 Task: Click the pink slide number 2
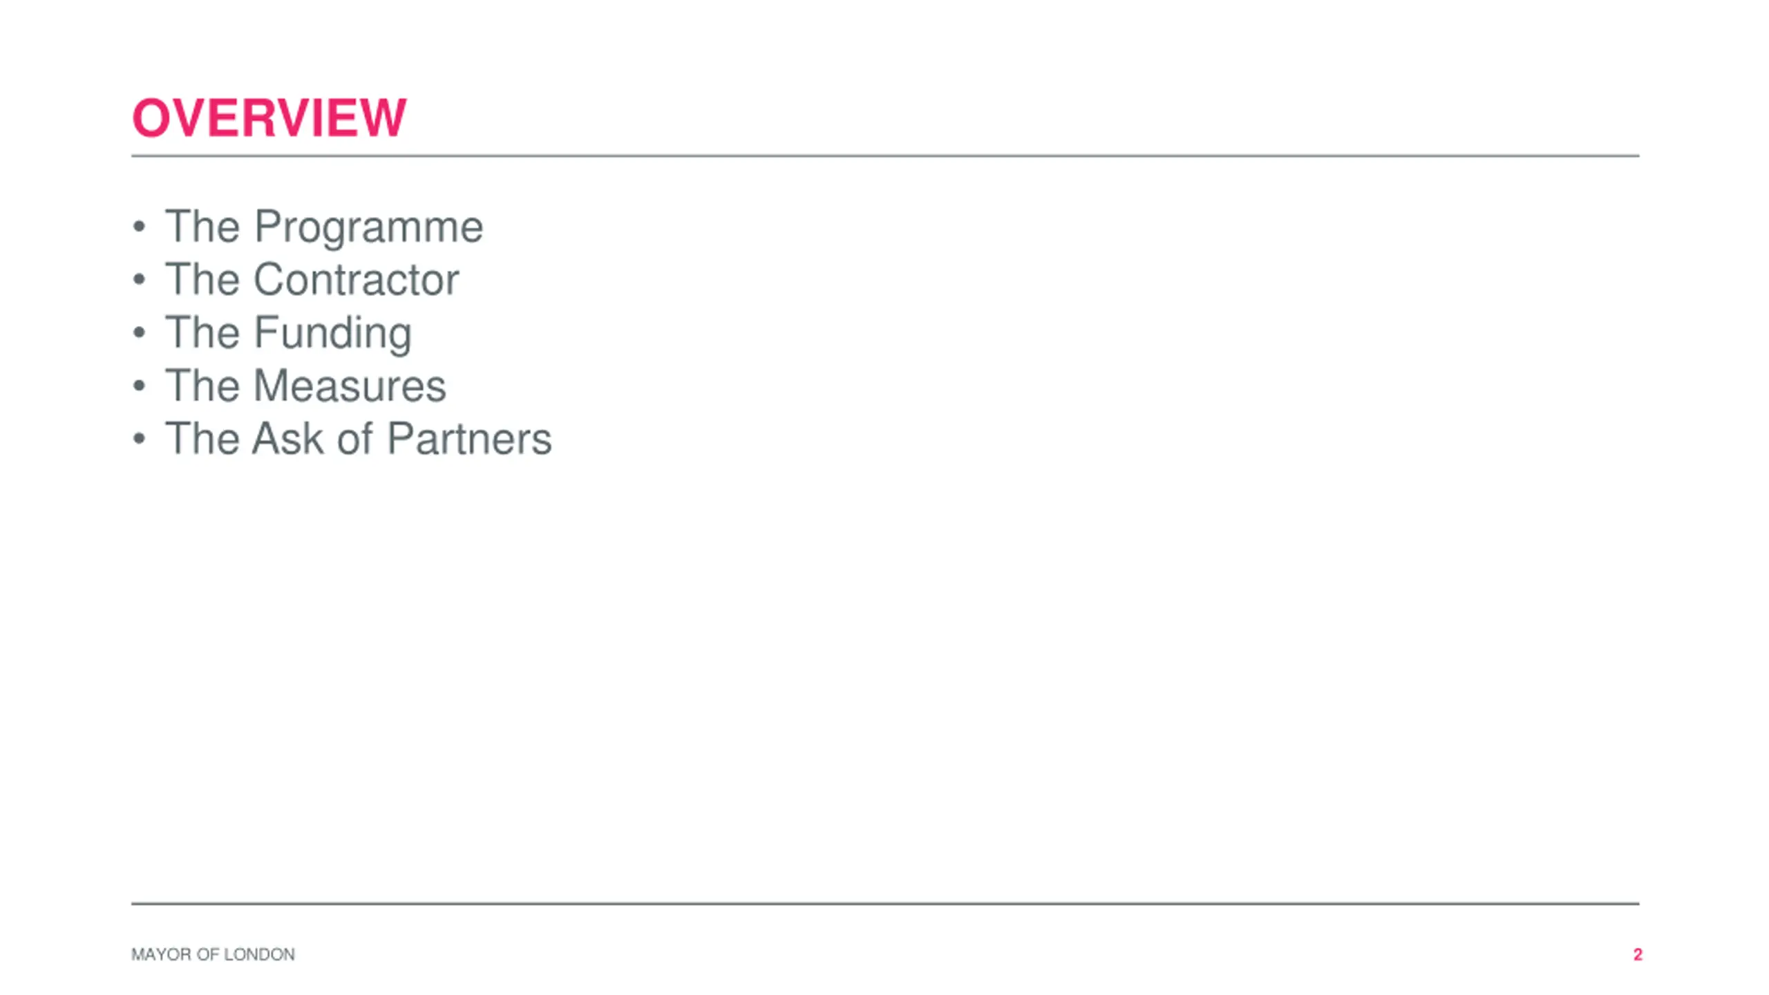coord(1637,955)
